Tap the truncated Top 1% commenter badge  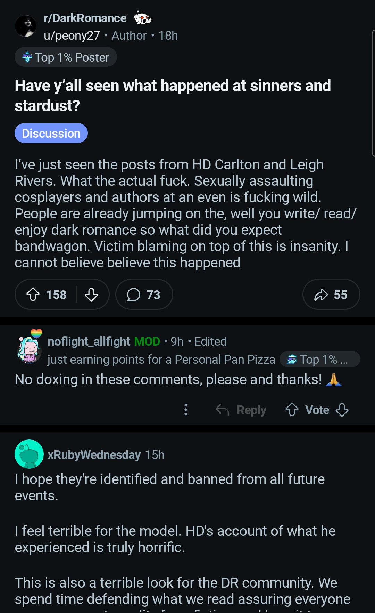click(319, 359)
